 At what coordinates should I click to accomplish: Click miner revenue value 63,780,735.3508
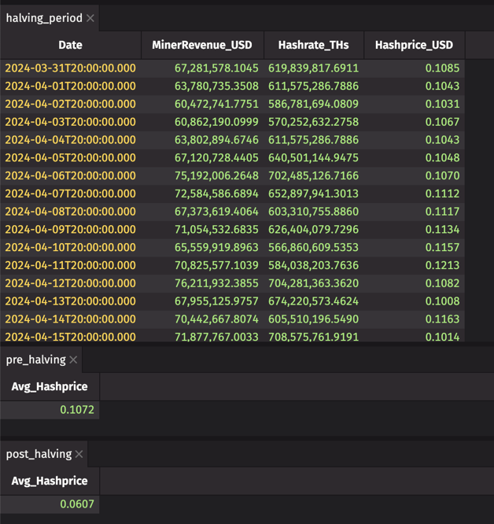pos(216,87)
